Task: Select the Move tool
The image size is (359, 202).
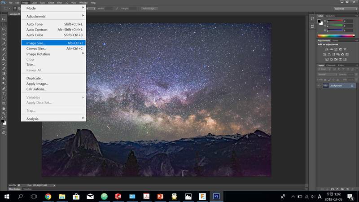Action: (4, 19)
